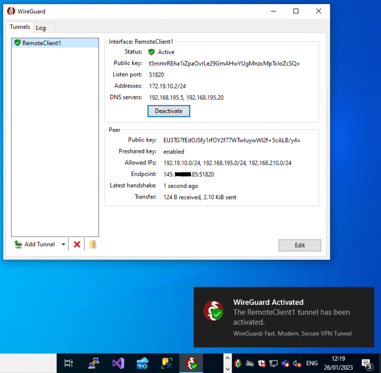Click the Add Tunnel button
The width and height of the screenshot is (381, 373).
[x=35, y=245]
